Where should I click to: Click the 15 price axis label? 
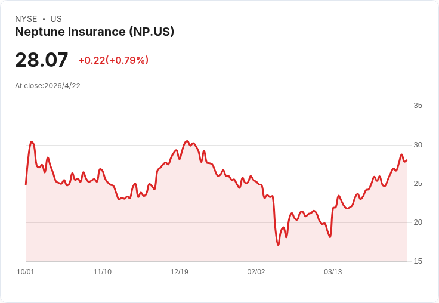tap(418, 261)
